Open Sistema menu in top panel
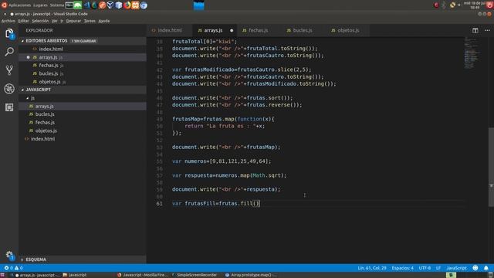The image size is (494, 278). point(56,5)
